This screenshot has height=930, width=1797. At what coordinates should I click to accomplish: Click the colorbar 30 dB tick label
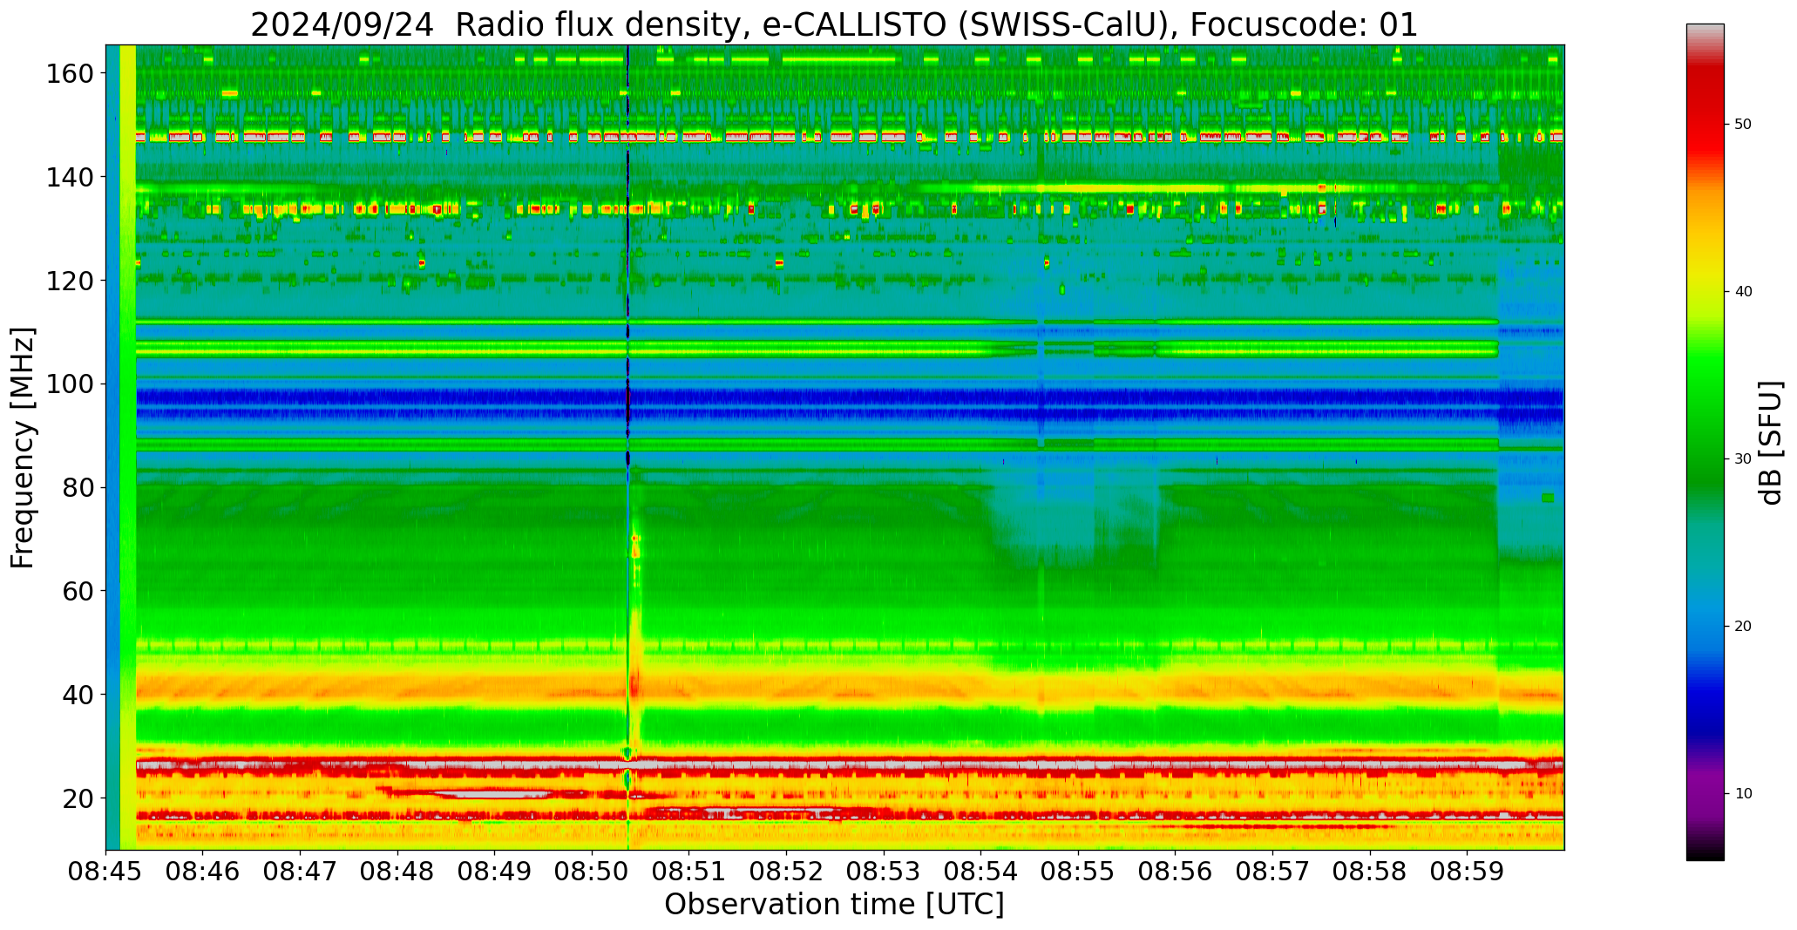tap(1743, 459)
